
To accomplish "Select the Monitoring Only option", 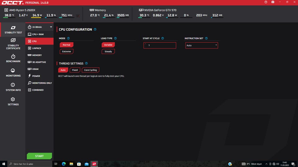I will pos(39,83).
